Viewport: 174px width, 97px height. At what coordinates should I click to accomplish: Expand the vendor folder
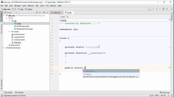pyautogui.click(x=9, y=32)
